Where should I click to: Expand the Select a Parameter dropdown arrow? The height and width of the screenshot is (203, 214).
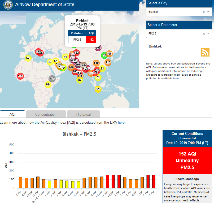(x=208, y=34)
